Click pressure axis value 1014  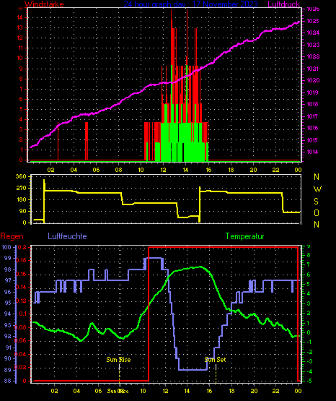313,152
